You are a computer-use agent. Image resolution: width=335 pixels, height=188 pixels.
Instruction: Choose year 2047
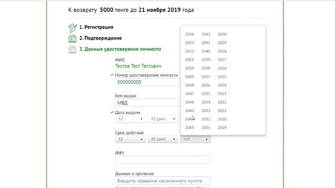pyautogui.click(x=189, y=94)
